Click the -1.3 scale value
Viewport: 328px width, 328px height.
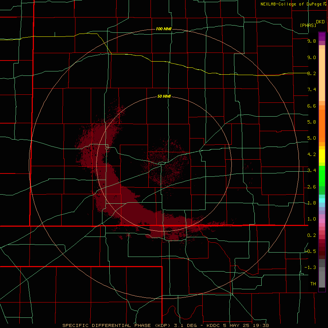pyautogui.click(x=310, y=268)
